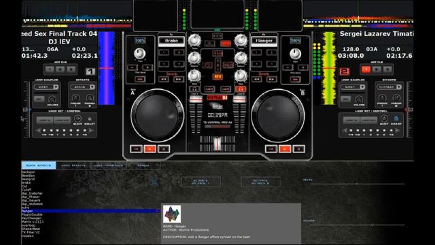Viewport: 435px width, 245px height.
Task: Start playback with deck A play button
Action: coord(150,149)
